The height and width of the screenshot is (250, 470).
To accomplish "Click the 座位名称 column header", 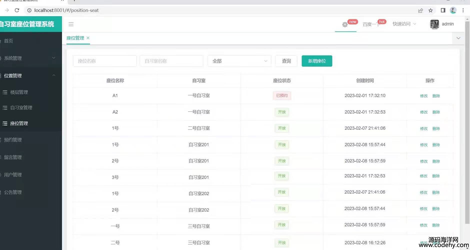I will [115, 81].
